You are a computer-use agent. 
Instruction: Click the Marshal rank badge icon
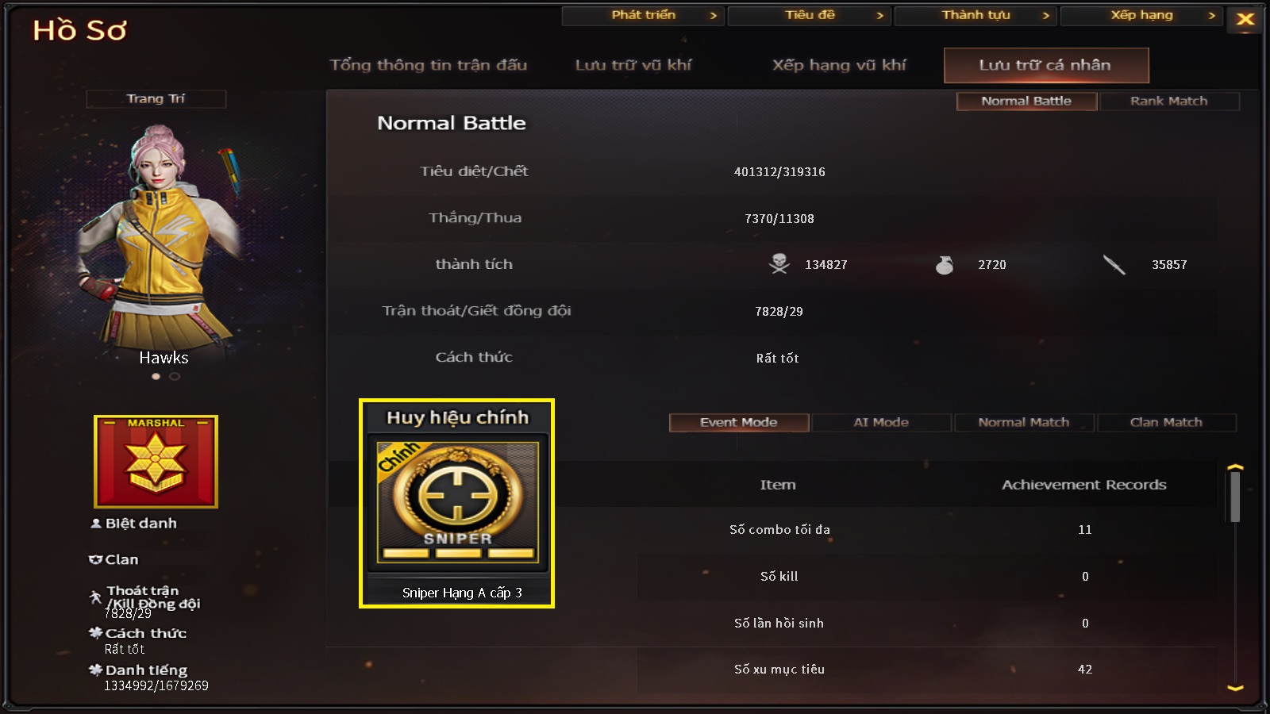156,461
